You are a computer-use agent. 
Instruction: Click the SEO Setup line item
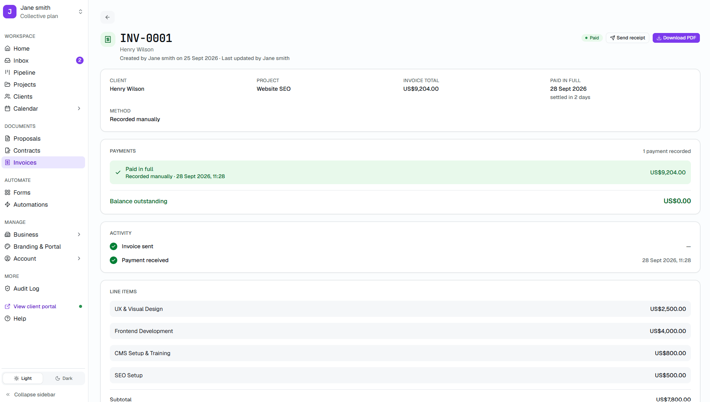click(400, 375)
